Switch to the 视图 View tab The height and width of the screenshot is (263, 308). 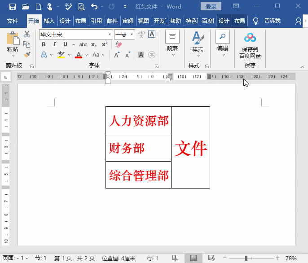(144, 21)
